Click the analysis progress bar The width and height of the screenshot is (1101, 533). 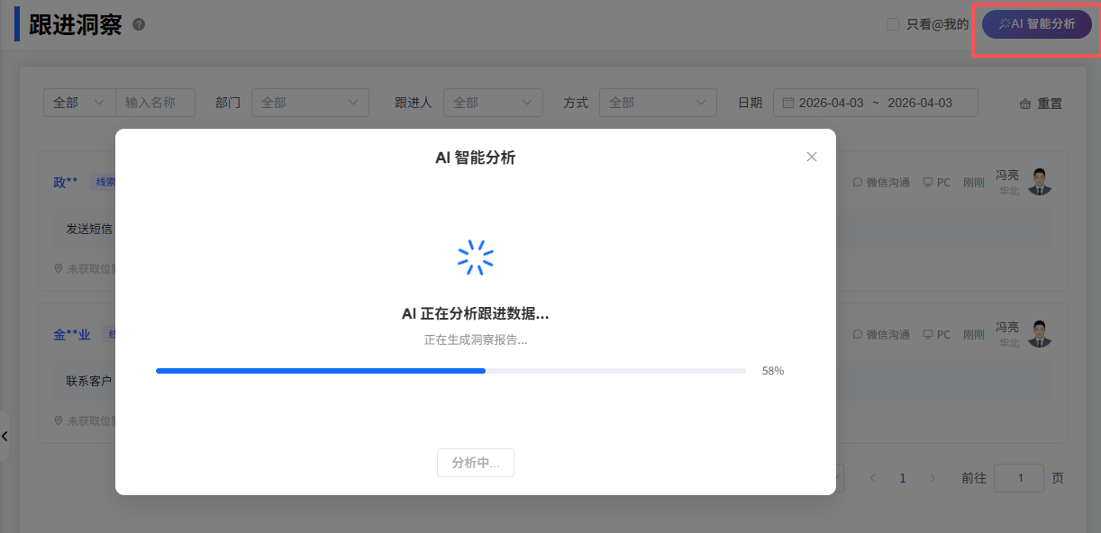tap(450, 370)
